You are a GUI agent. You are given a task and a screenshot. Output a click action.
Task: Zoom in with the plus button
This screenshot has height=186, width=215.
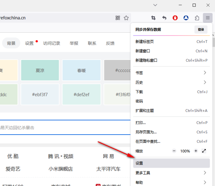click(196, 151)
